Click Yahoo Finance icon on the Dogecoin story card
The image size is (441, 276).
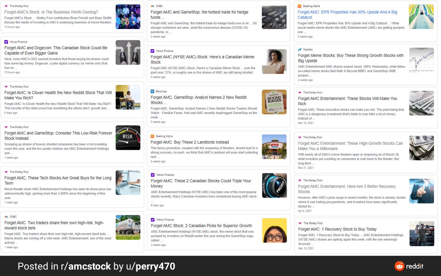(x=6, y=42)
